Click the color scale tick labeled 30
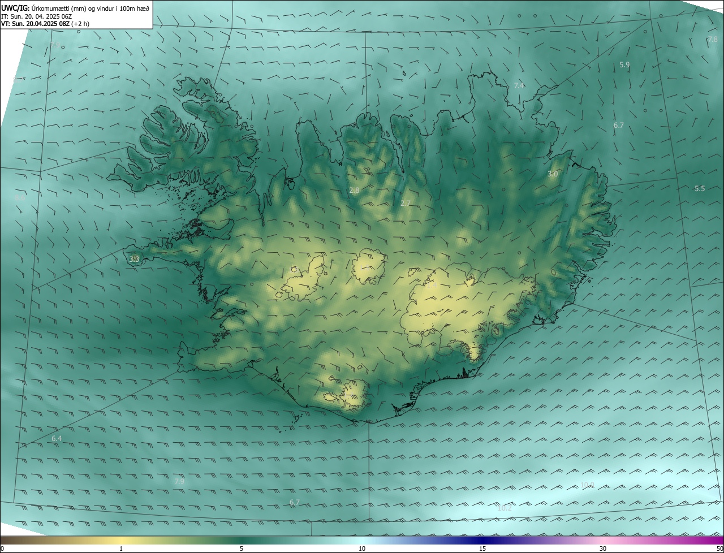 (x=603, y=548)
